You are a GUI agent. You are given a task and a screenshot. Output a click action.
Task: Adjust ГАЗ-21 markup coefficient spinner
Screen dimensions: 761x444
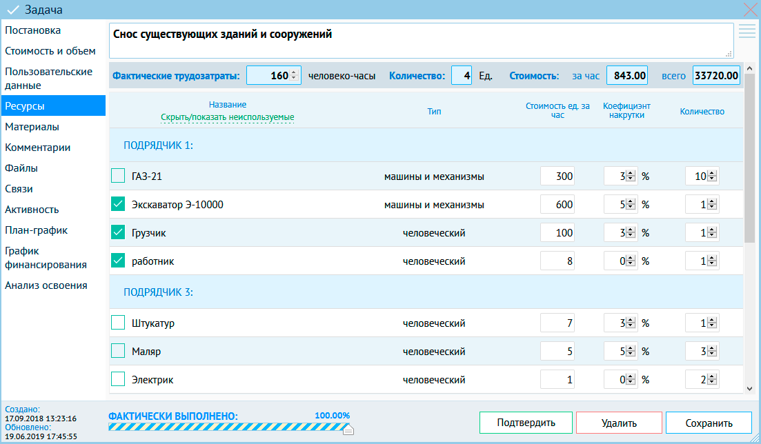(x=631, y=176)
